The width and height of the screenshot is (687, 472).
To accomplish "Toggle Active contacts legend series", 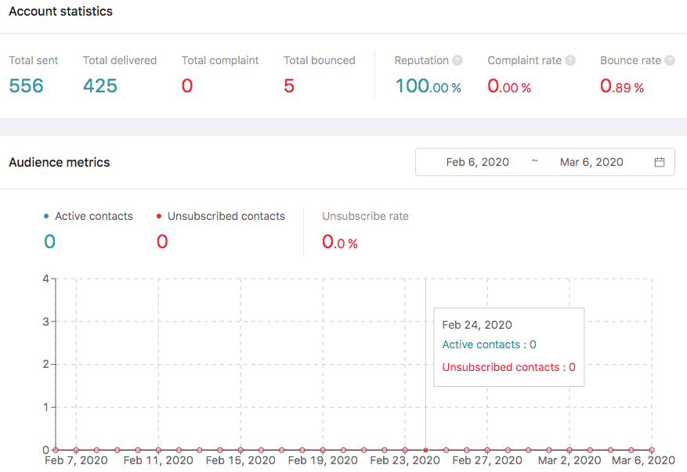I will tap(89, 216).
